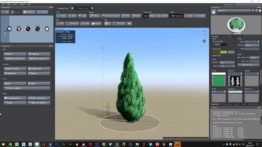262x147 pixels.
Task: Click the arrow button after the Collision button
Action: (129, 24)
